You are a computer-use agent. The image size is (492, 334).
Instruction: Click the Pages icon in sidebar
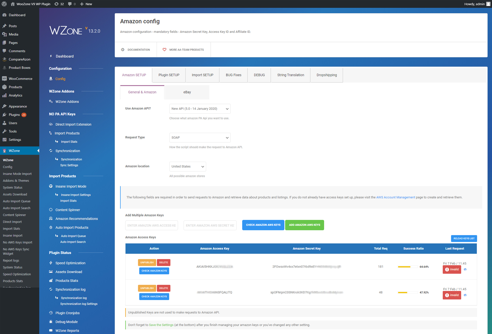(4, 43)
